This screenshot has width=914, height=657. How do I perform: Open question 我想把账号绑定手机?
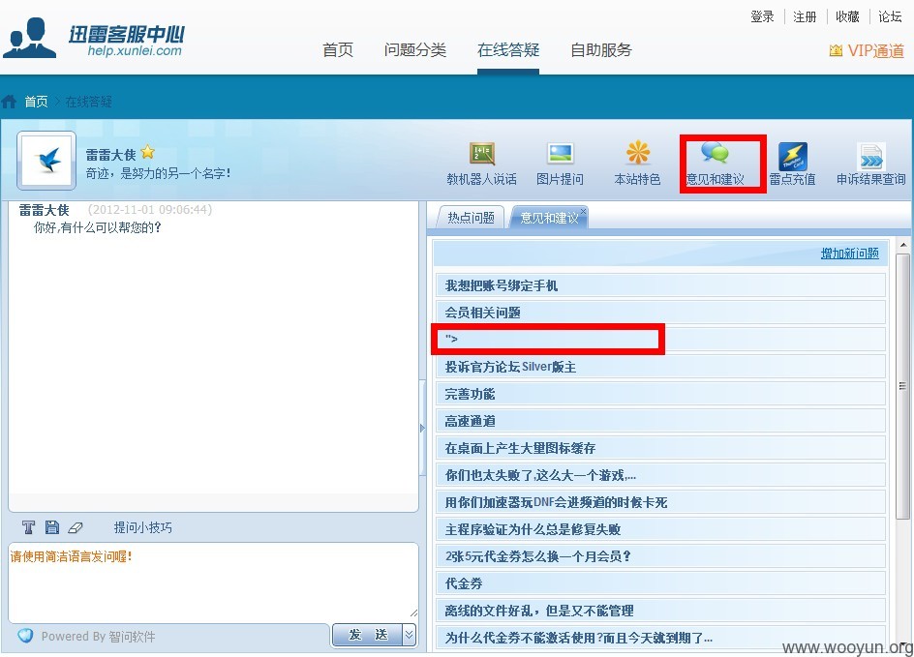[x=660, y=285]
